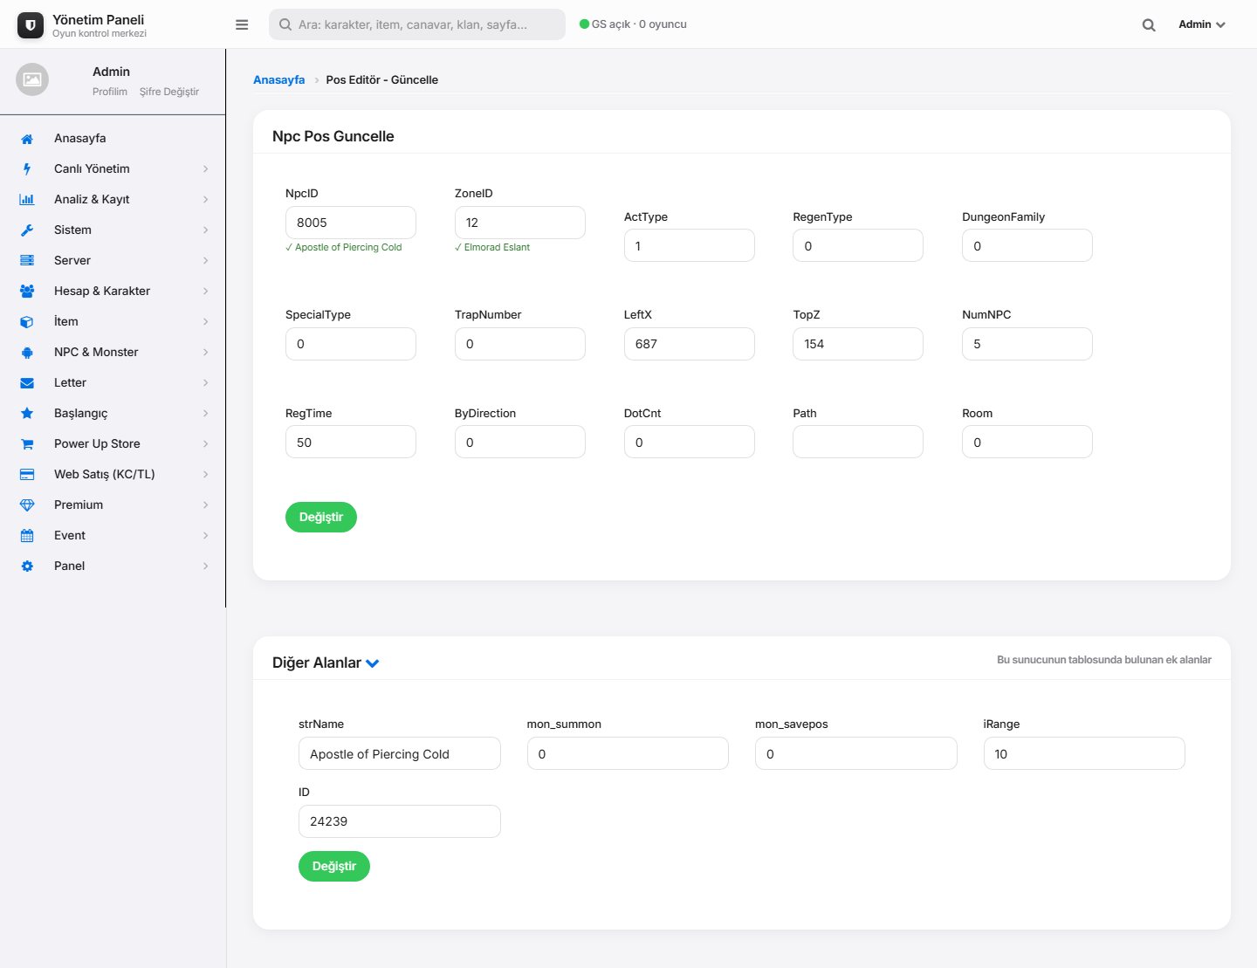Click the Panel gear icon
Viewport: 1257px width, 968px height.
click(27, 566)
